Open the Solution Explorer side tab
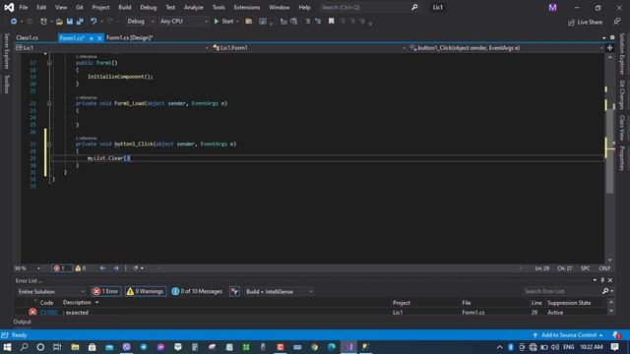630x354 pixels. tap(622, 54)
